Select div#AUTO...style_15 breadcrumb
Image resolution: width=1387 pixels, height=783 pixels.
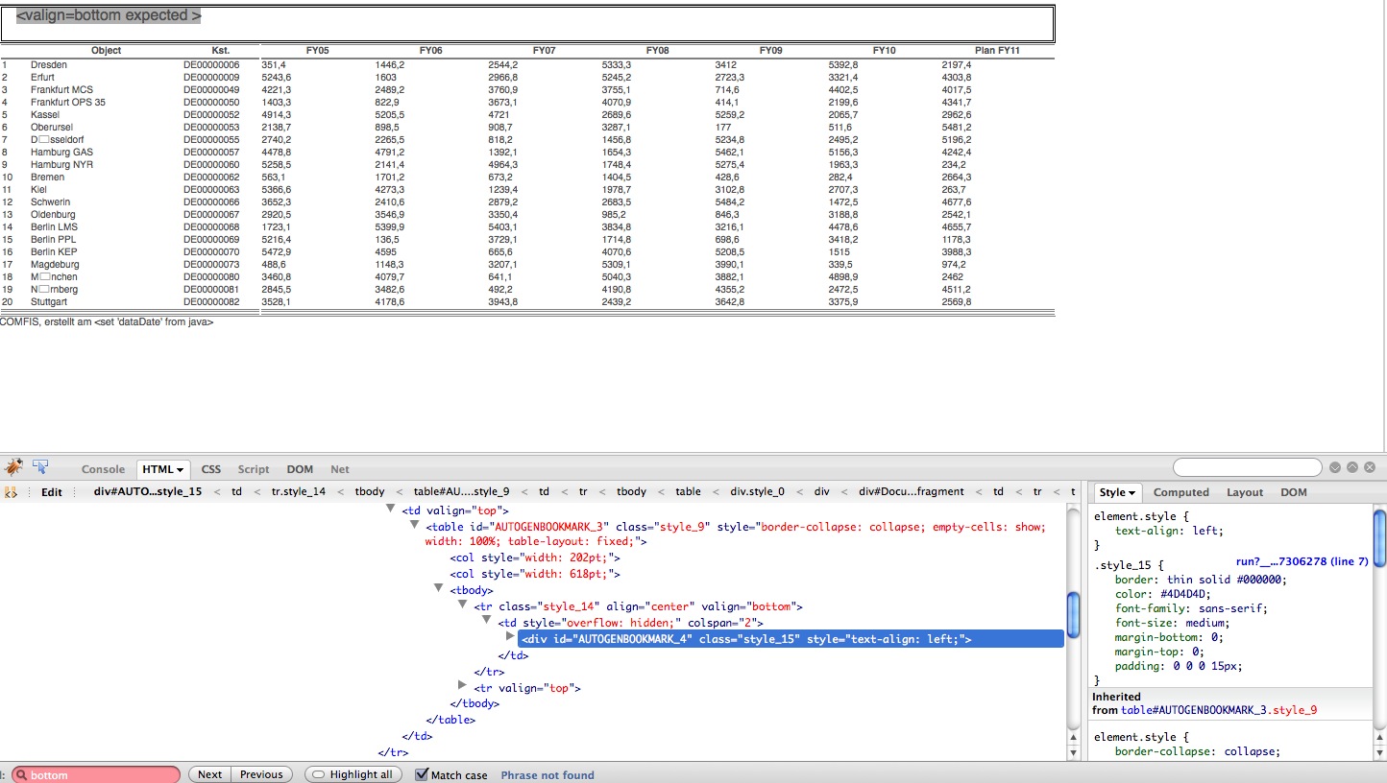click(147, 492)
